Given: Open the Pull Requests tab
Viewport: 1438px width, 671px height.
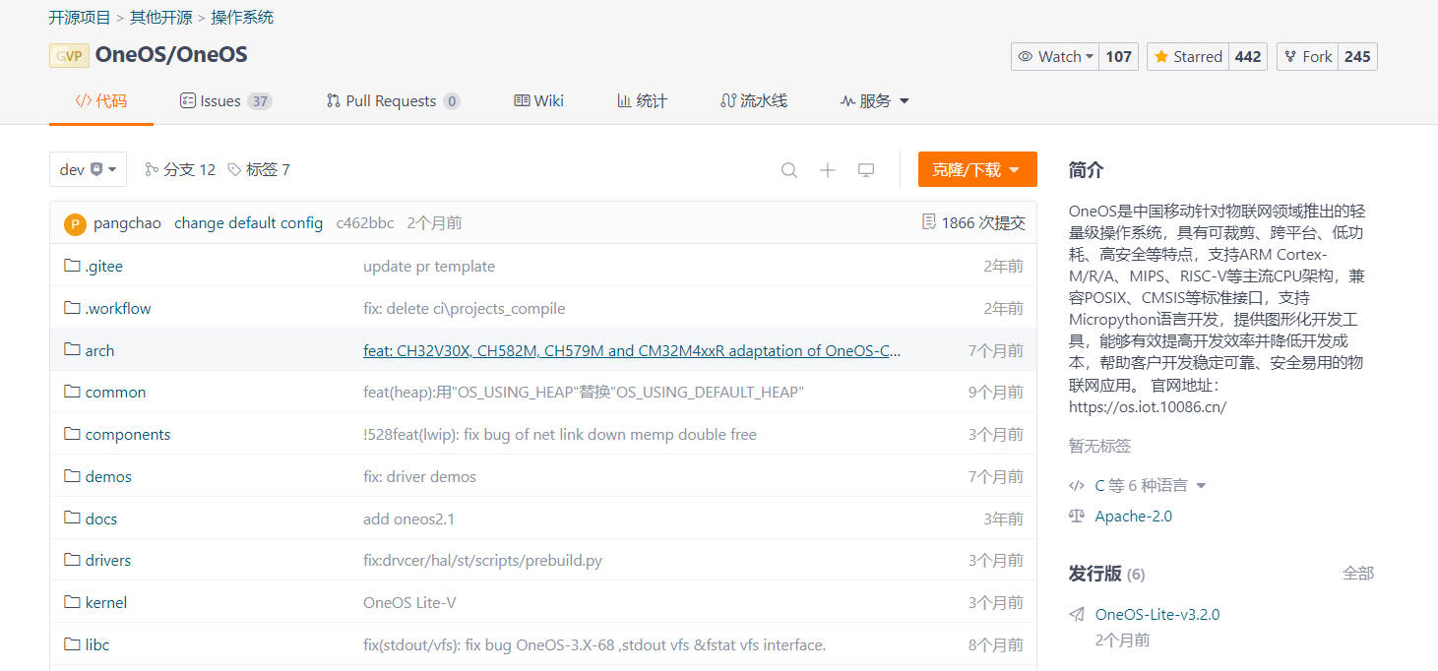Looking at the screenshot, I should coord(393,100).
